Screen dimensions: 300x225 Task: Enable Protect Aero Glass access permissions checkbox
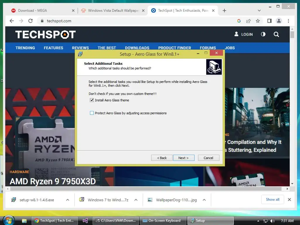pyautogui.click(x=92, y=113)
